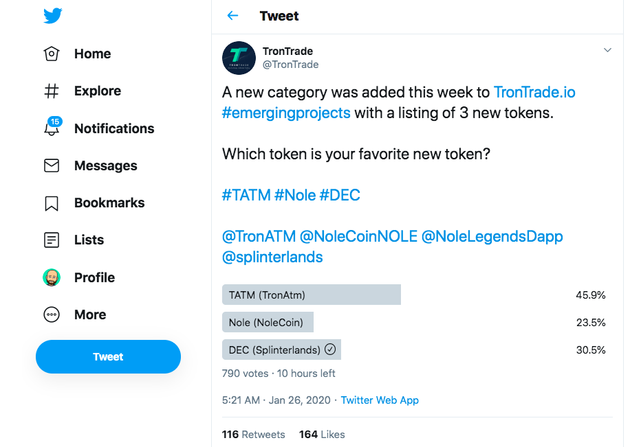The image size is (630, 447).
Task: Open Bookmarks ribbon icon
Action: tap(52, 203)
